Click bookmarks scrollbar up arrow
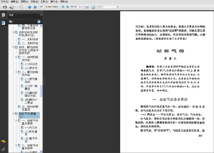The height and width of the screenshot is (153, 214). [41, 26]
